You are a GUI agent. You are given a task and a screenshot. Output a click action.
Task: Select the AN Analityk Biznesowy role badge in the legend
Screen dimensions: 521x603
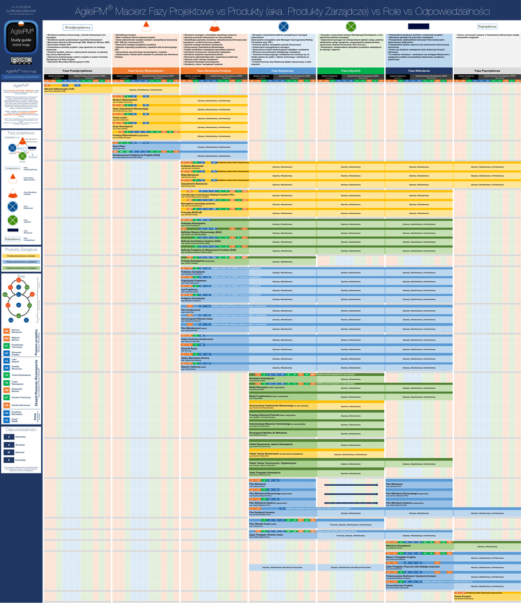[6, 367]
